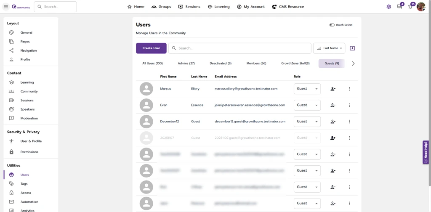Click remove user icon for Marcus Ellery
431x212 pixels.
coord(333,89)
